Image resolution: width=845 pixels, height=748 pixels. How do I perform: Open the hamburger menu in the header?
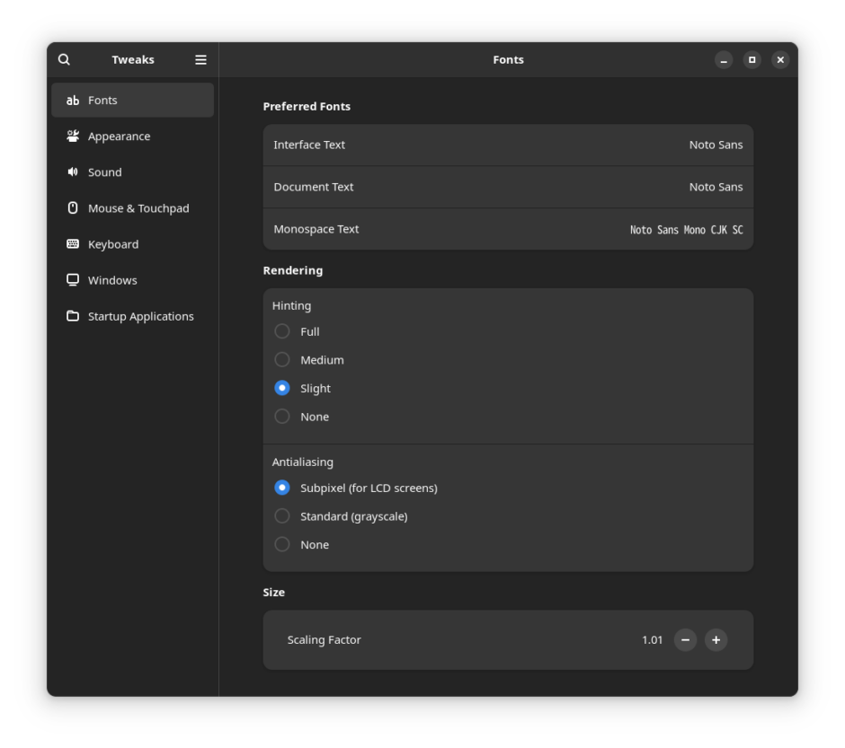tap(200, 59)
